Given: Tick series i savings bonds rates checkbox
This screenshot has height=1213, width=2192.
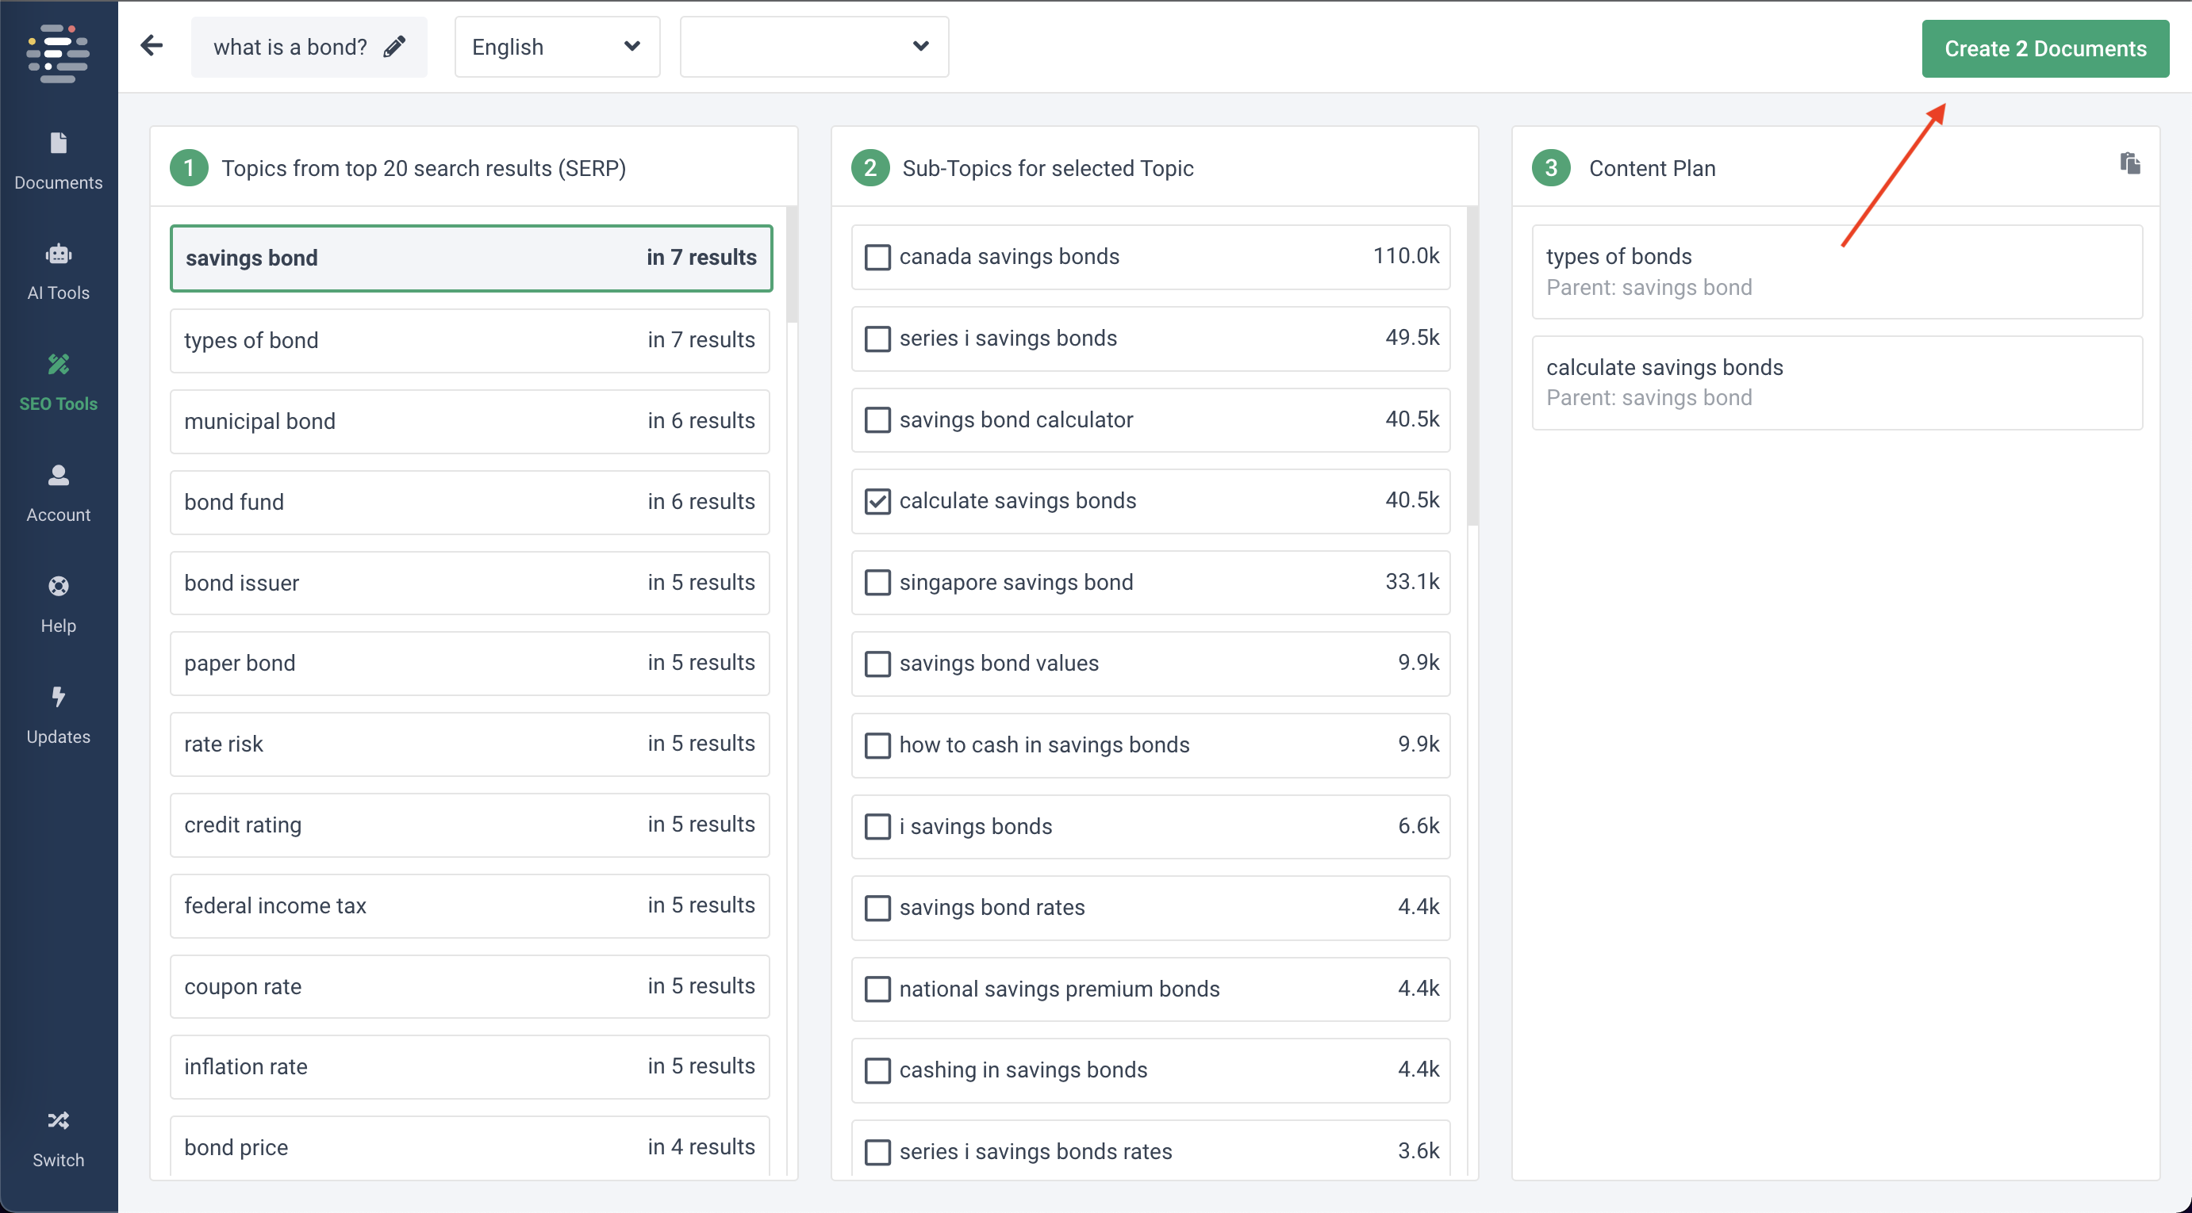Looking at the screenshot, I should pos(877,1152).
